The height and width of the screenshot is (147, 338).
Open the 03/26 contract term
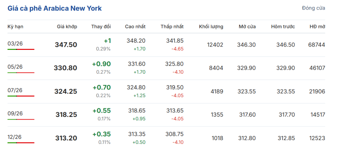tap(15, 43)
